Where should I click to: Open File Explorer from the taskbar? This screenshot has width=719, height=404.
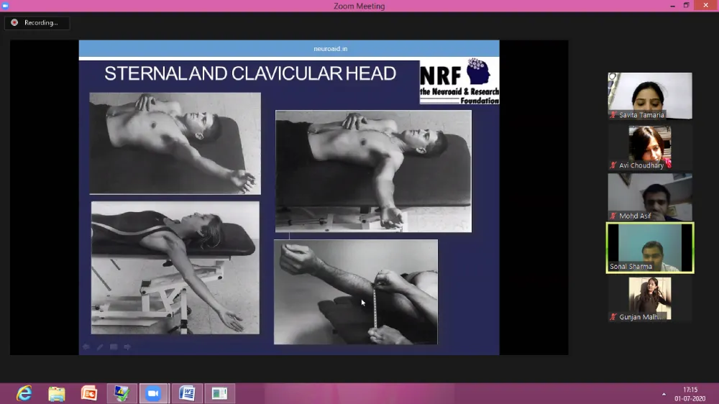coord(57,393)
